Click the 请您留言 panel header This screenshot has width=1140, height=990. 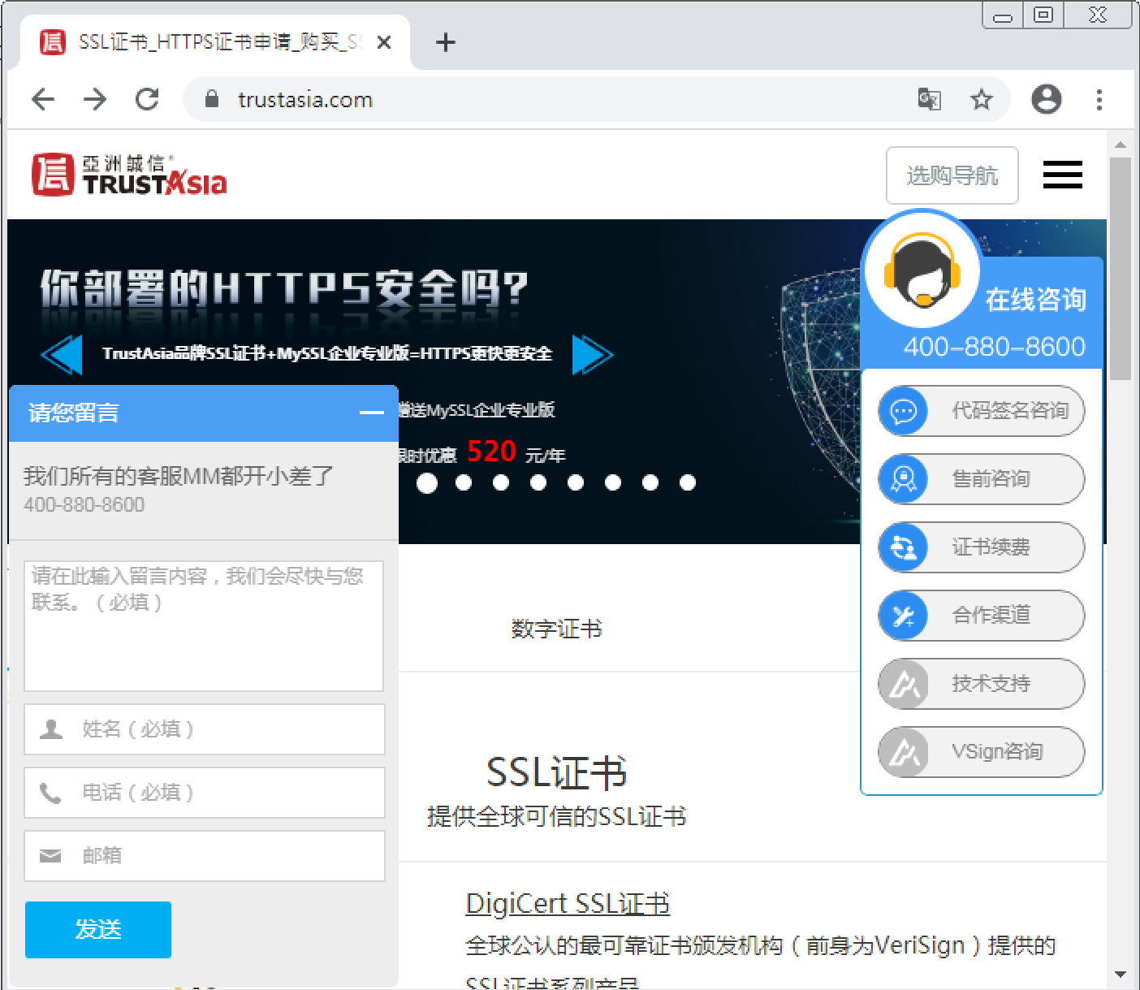[x=203, y=413]
